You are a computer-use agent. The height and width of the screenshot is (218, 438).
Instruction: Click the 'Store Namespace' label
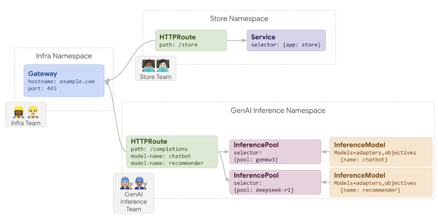239,19
